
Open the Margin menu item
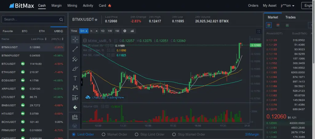pyautogui.click(x=57, y=6)
